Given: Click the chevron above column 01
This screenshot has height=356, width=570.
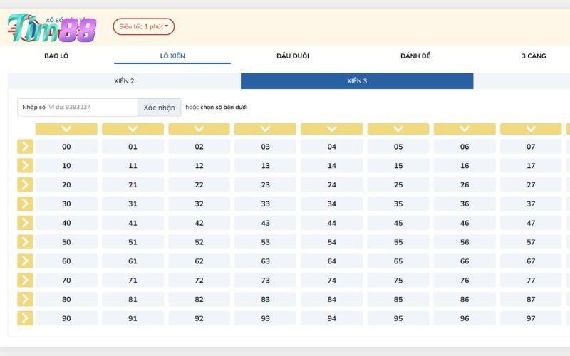Looking at the screenshot, I should pyautogui.click(x=133, y=129).
